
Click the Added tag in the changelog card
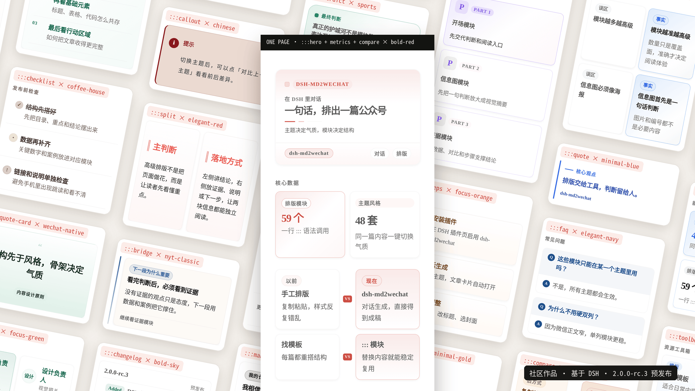coord(115,388)
